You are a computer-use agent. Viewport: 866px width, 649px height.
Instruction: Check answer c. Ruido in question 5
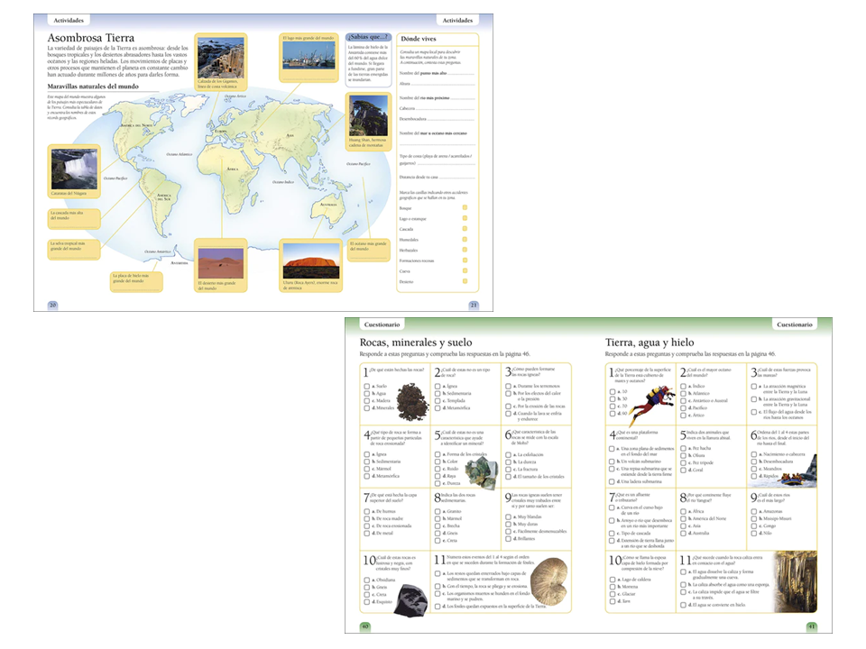[x=438, y=469]
